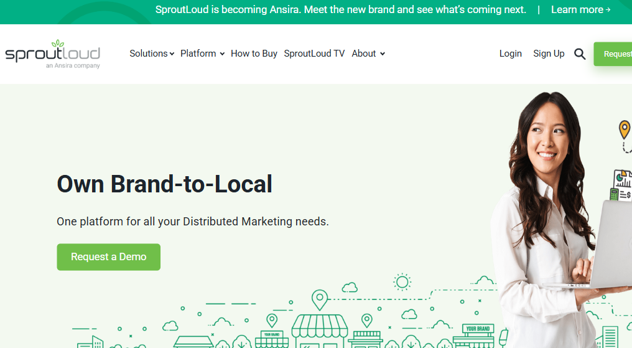Click the sun illustration icon
This screenshot has height=348, width=632.
402,282
